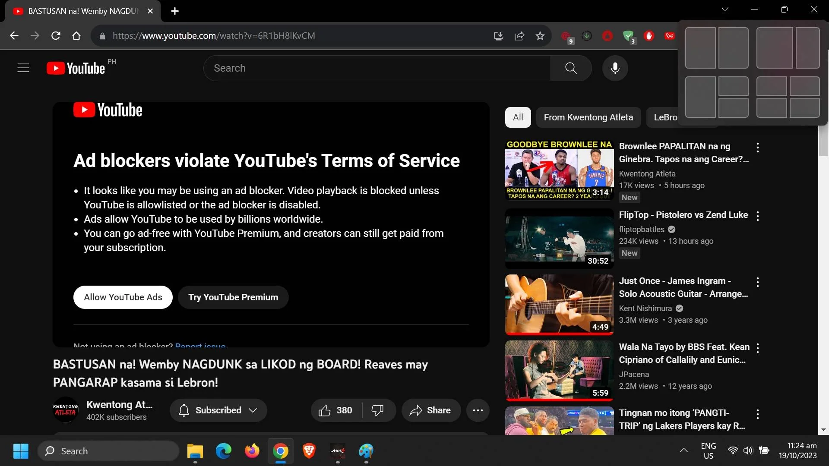
Task: Switch the ENG US input language
Action: point(709,451)
